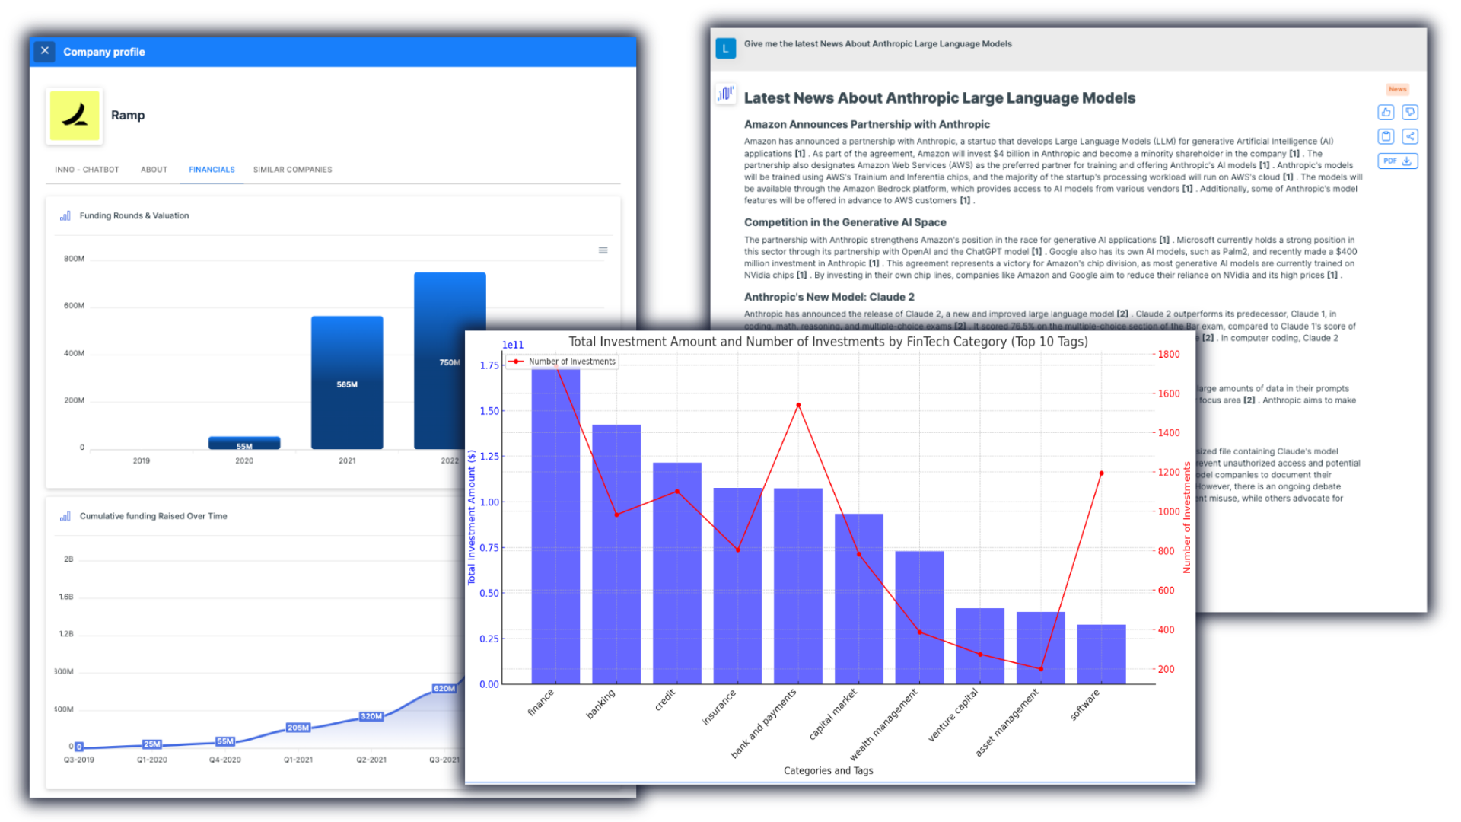Click the L user avatar in news window
Image resolution: width=1461 pixels, height=822 pixels.
pos(725,49)
